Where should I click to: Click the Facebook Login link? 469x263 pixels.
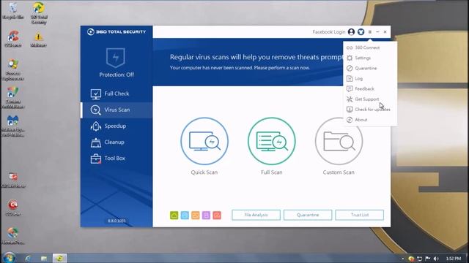(329, 32)
